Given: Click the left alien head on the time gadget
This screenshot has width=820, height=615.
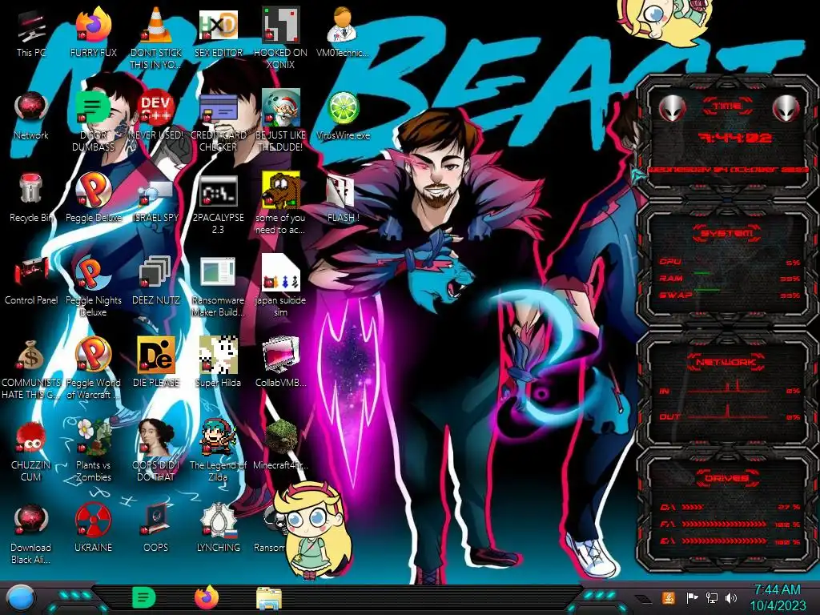Looking at the screenshot, I should [x=672, y=108].
